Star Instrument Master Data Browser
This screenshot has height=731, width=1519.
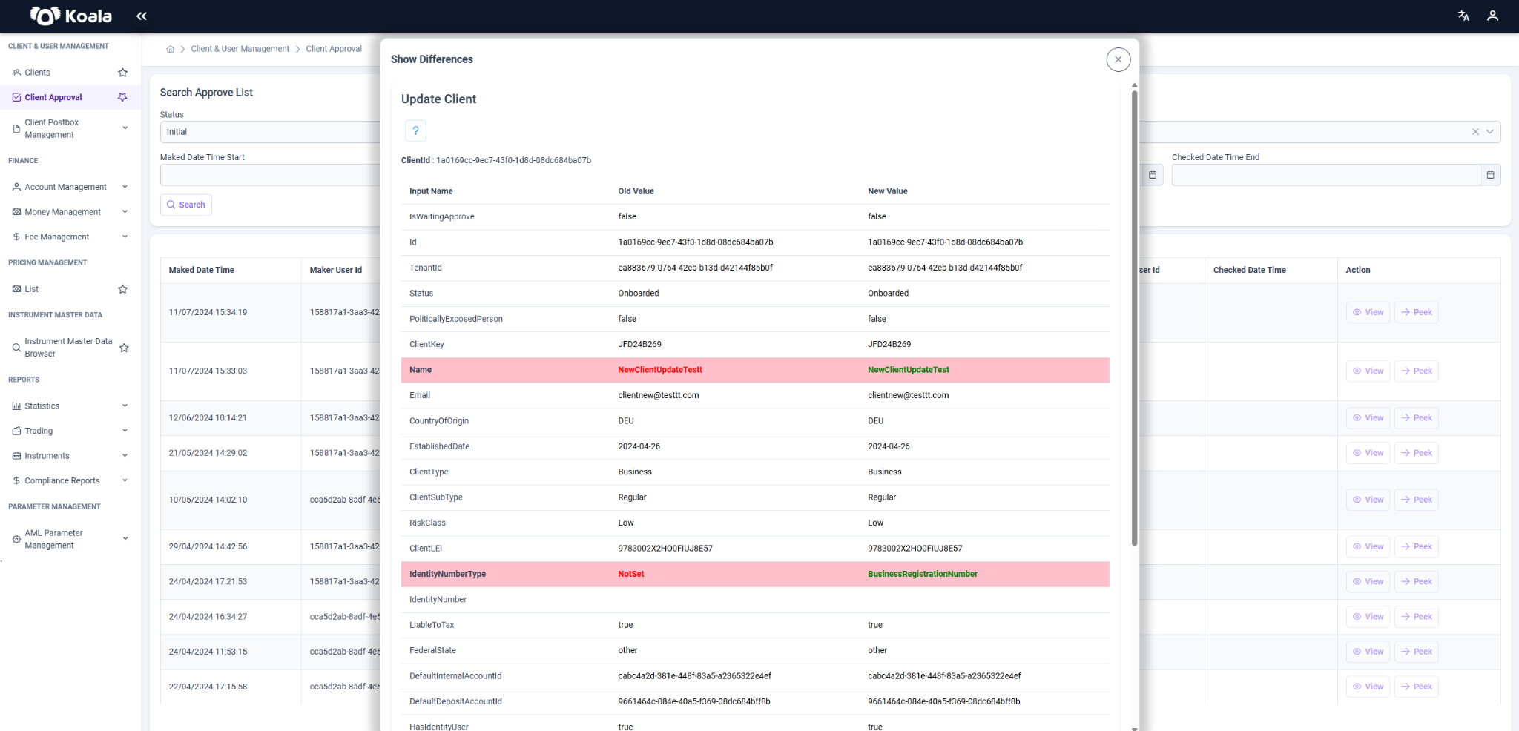click(x=124, y=348)
